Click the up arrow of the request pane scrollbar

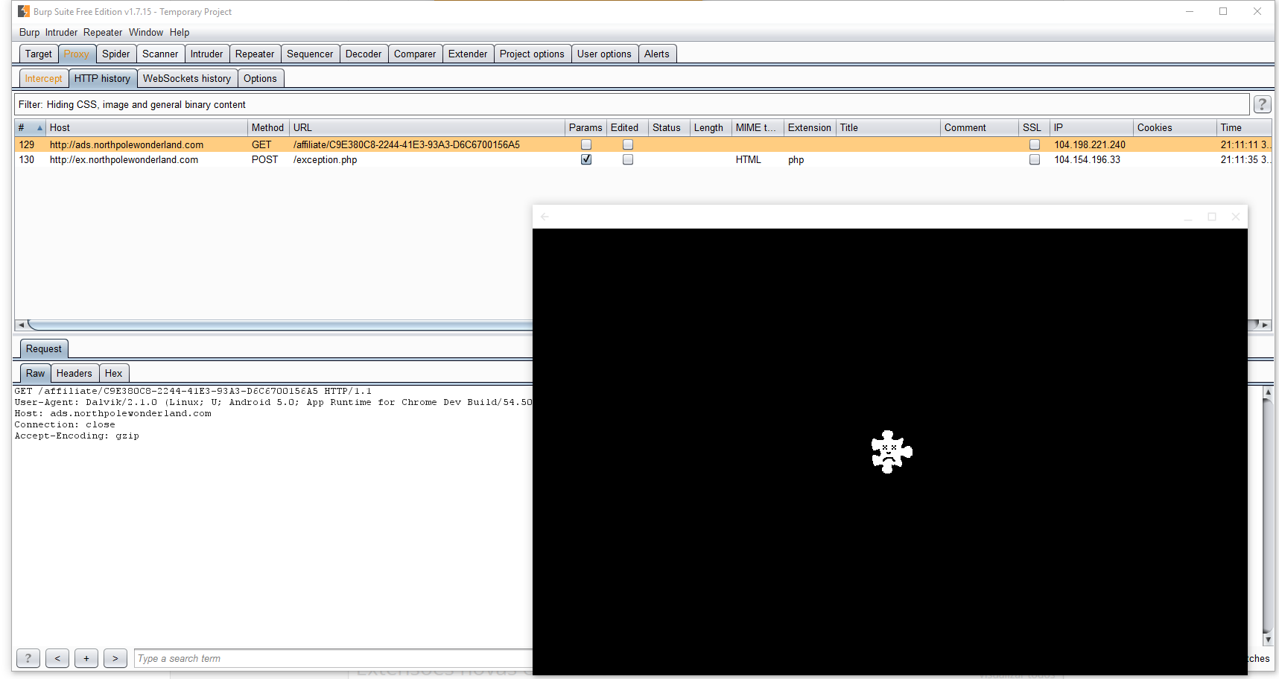[x=1268, y=392]
